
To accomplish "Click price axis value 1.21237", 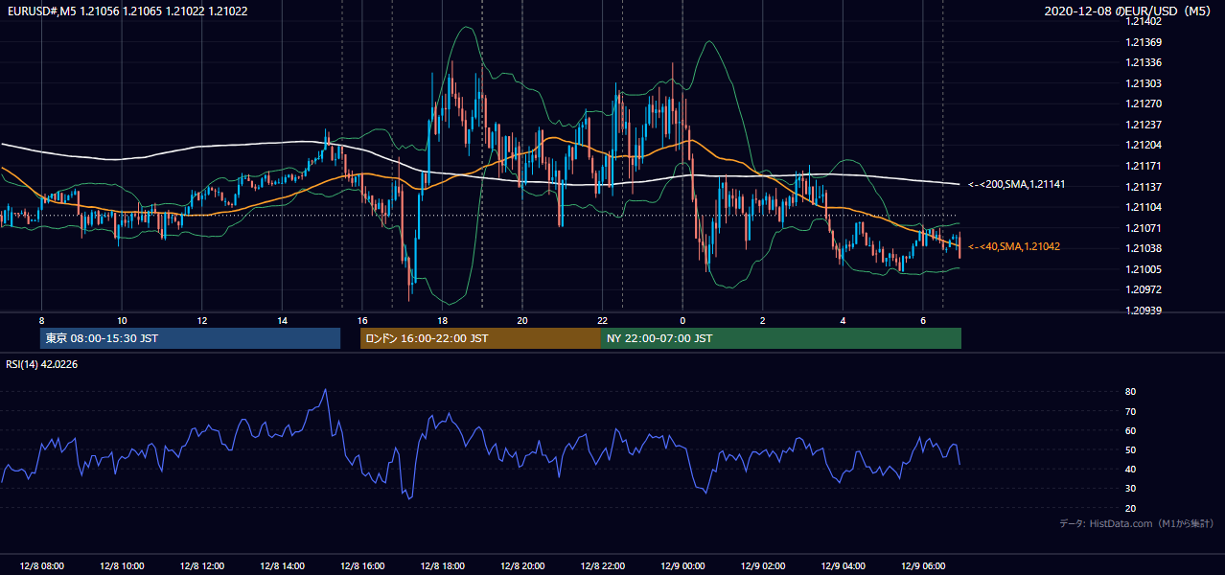I will 1144,125.
